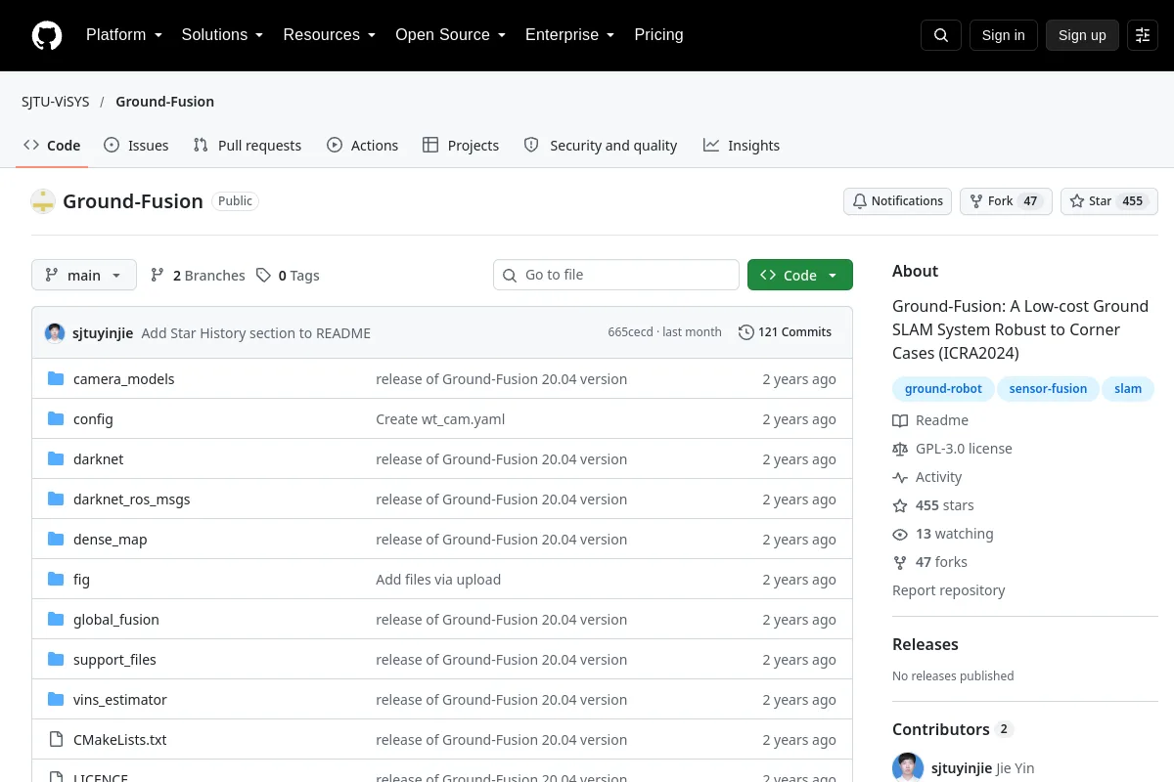Click the tag icon beside 0 Tags
This screenshot has height=782, width=1174.
[263, 276]
